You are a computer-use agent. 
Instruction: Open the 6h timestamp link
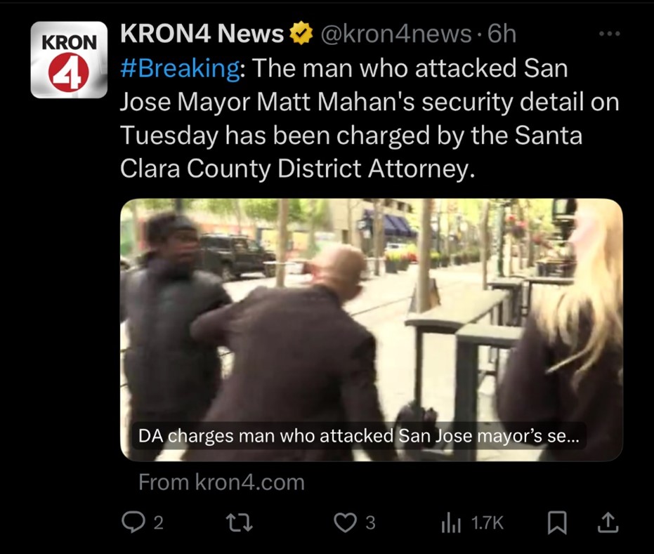502,34
